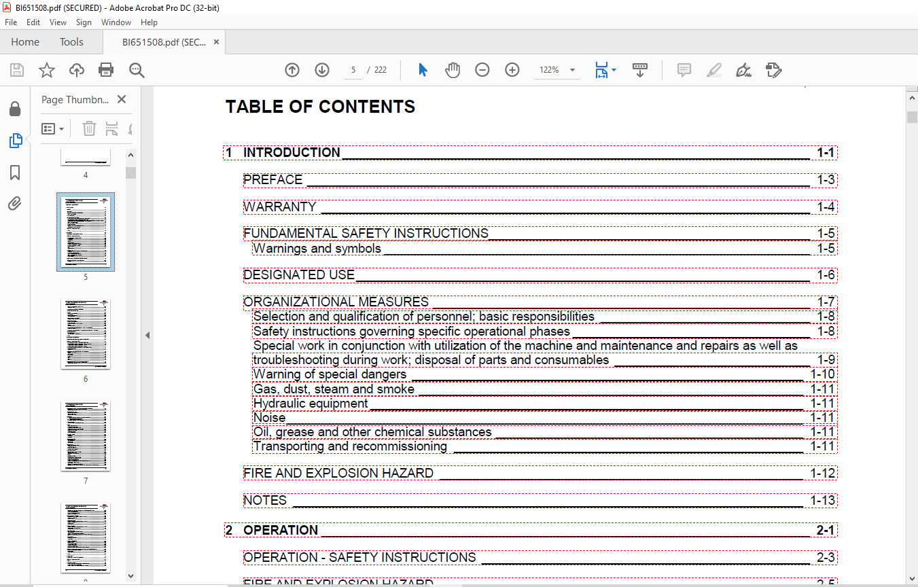Screen dimensions: 918x587
Task: Open the Find text magnifier tool
Action: pos(137,70)
